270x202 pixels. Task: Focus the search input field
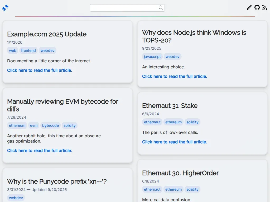pos(127,8)
